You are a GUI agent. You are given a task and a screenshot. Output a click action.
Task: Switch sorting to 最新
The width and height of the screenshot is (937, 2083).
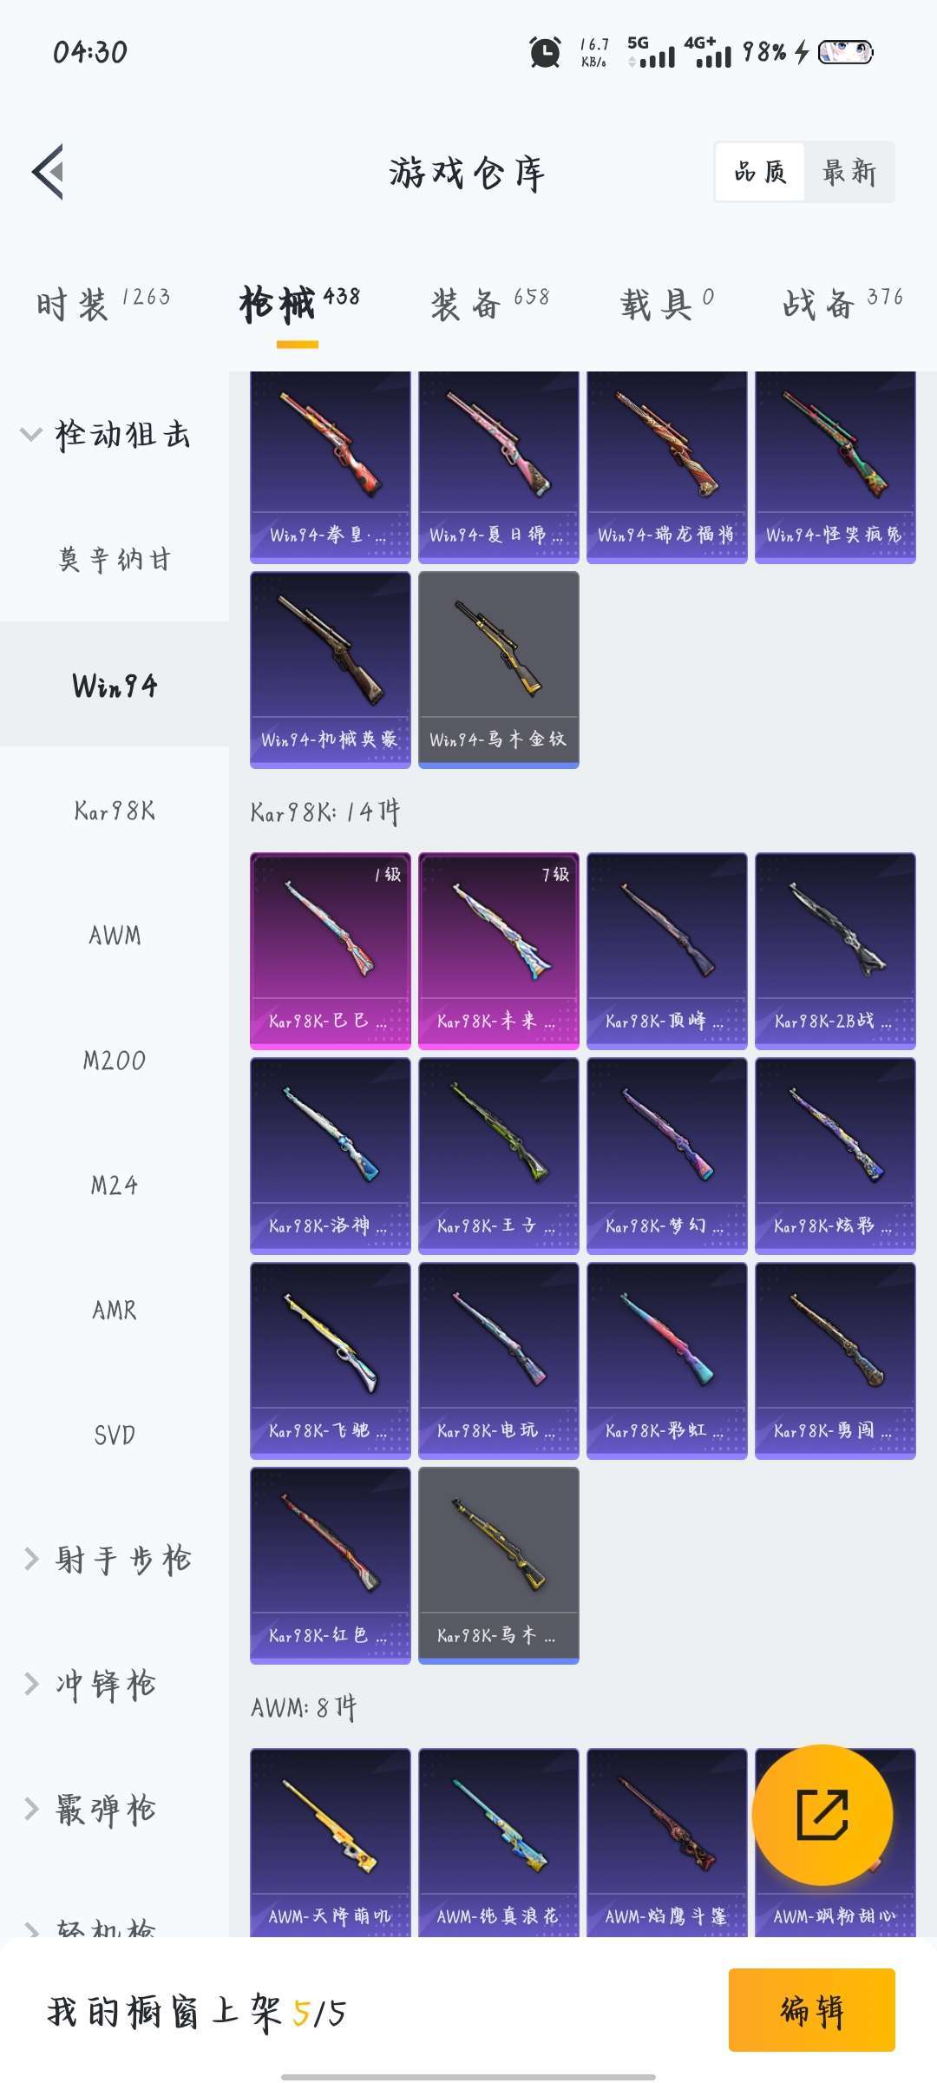point(849,172)
